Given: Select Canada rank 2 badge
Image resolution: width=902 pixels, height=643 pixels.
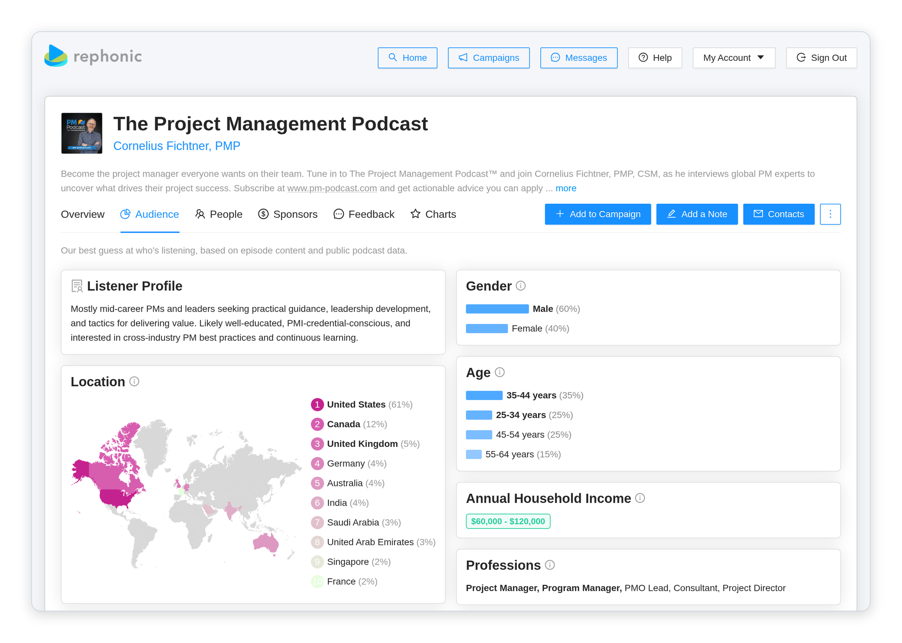Looking at the screenshot, I should tap(317, 424).
